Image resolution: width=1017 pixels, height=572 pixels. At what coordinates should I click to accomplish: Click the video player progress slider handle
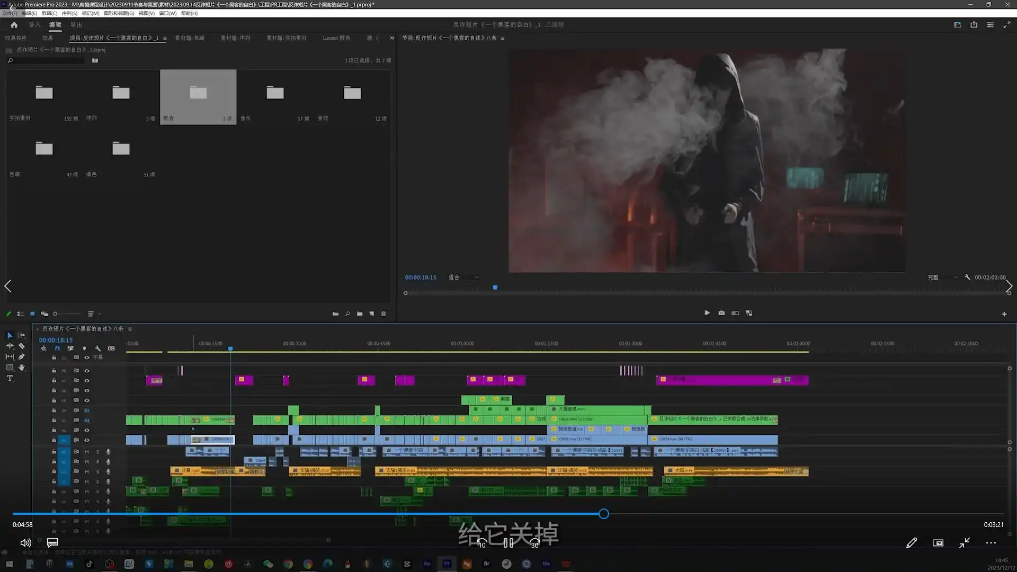click(x=604, y=514)
